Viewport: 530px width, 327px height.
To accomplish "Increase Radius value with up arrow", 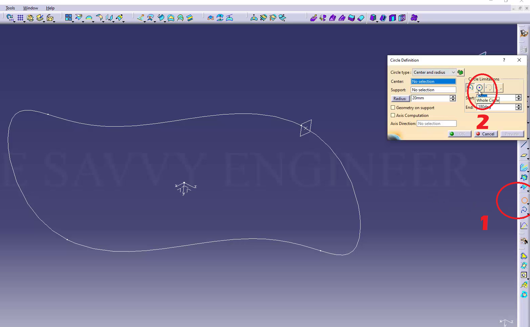I will (453, 97).
